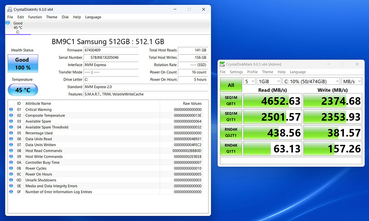Open Help menu in CrystalDiskMark

click(x=281, y=72)
